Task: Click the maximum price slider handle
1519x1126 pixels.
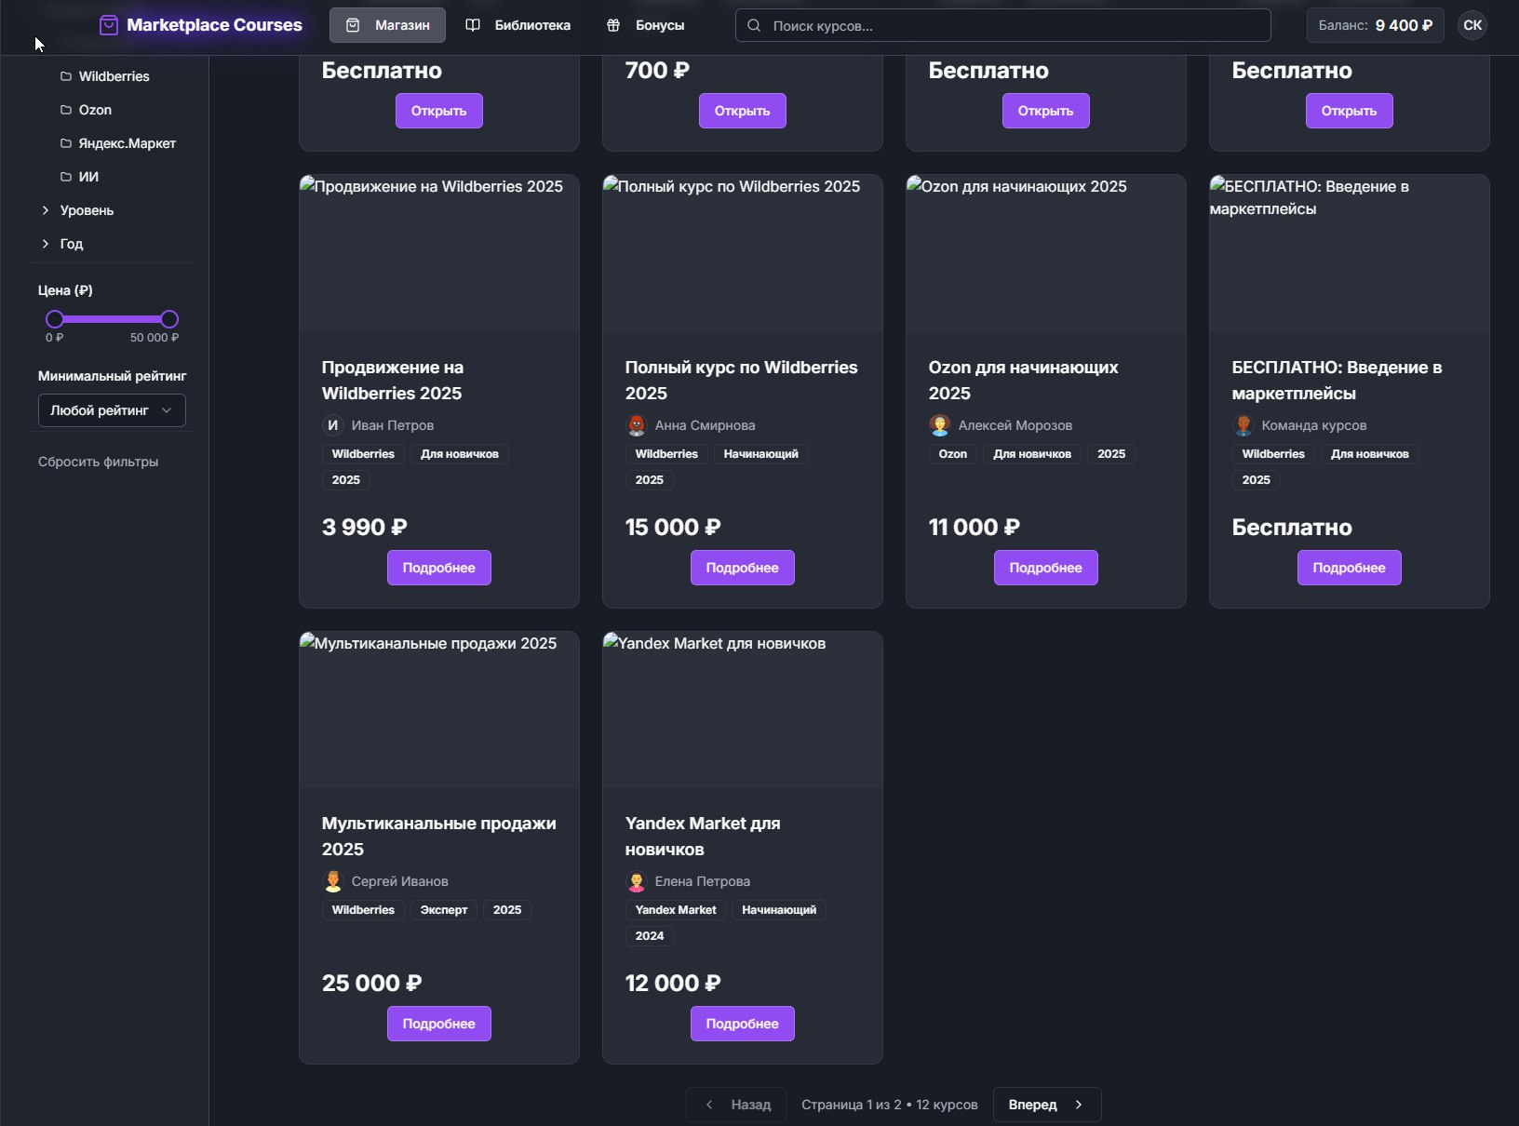Action: click(x=169, y=319)
